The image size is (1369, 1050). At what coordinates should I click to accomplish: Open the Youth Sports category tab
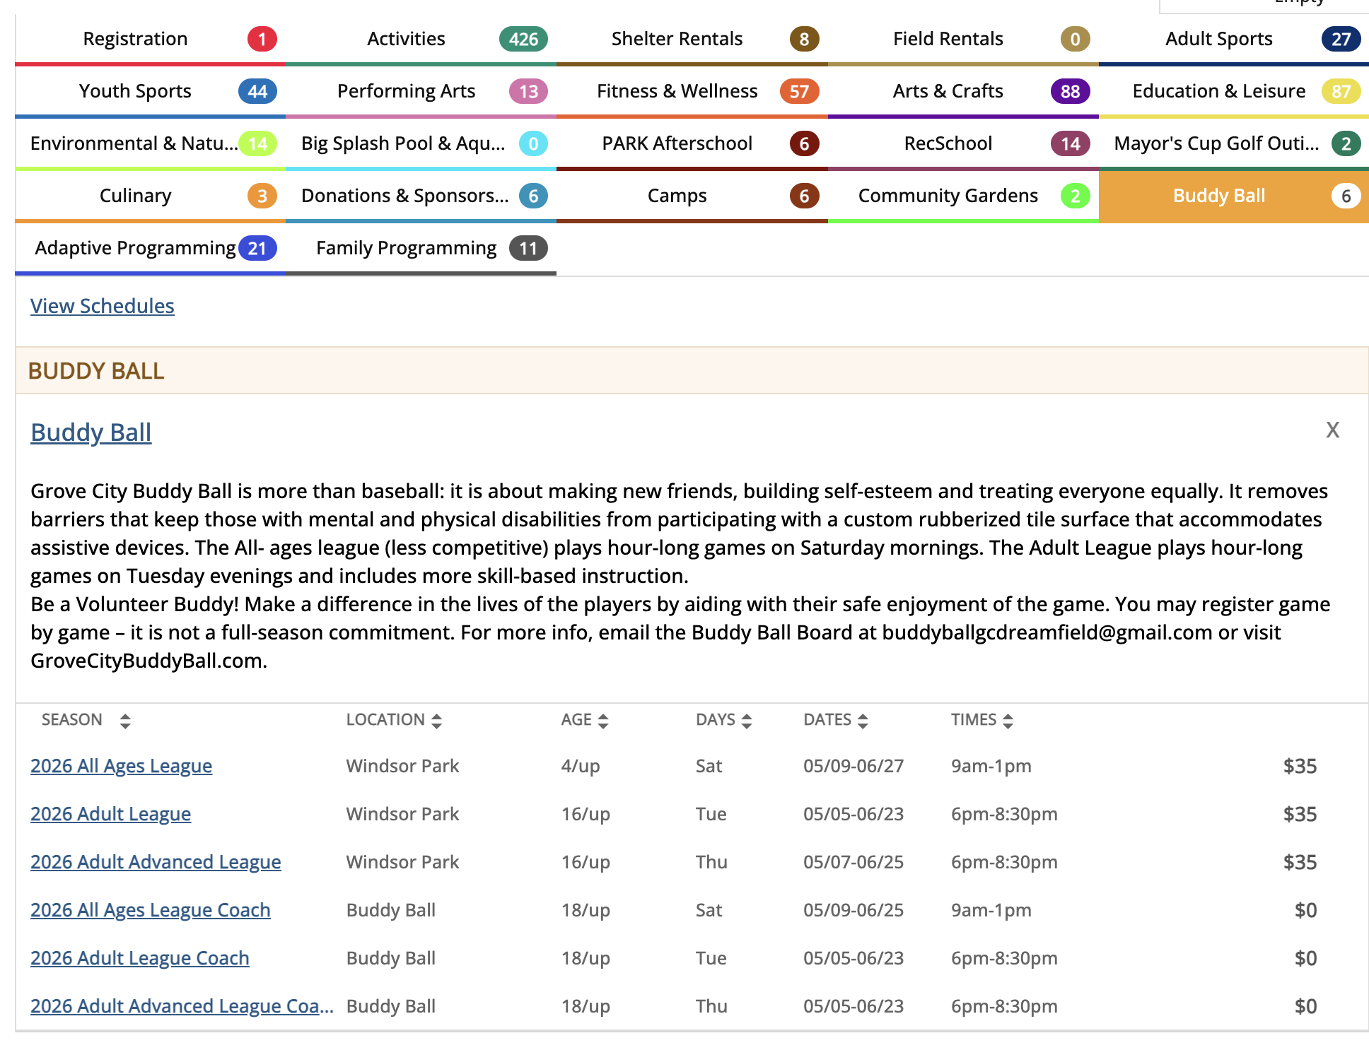135,91
